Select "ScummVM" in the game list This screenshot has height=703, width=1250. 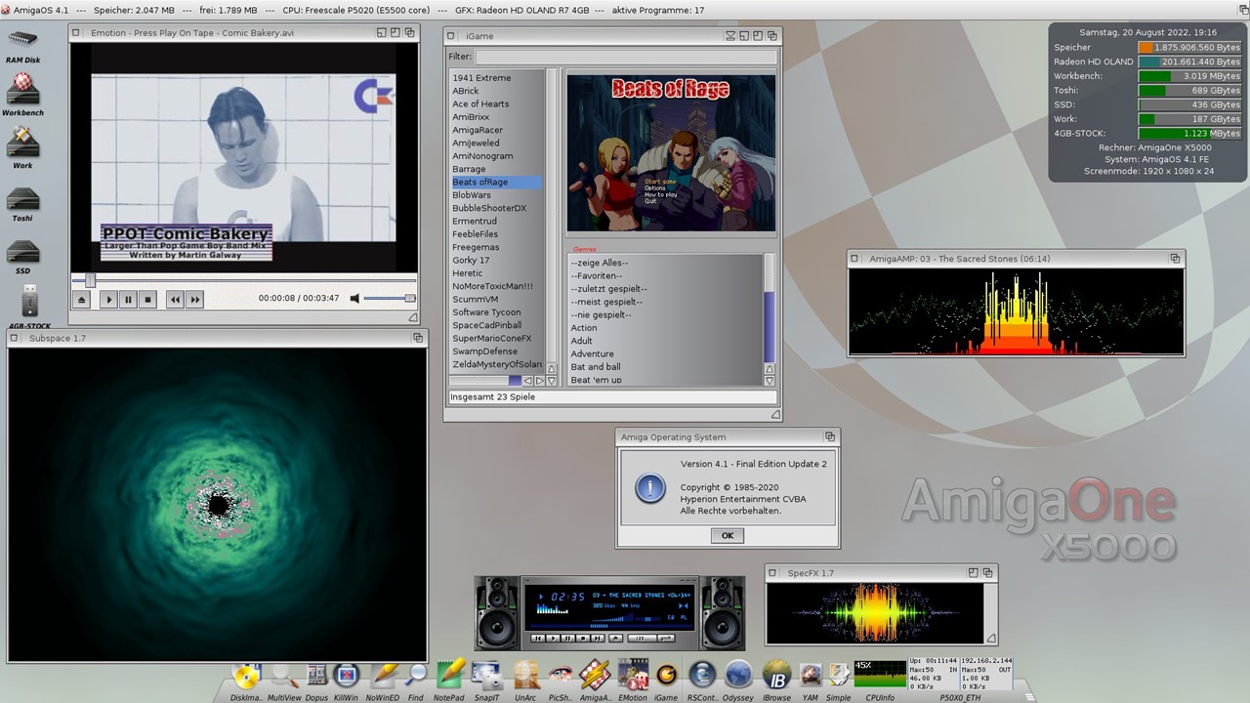pos(476,299)
